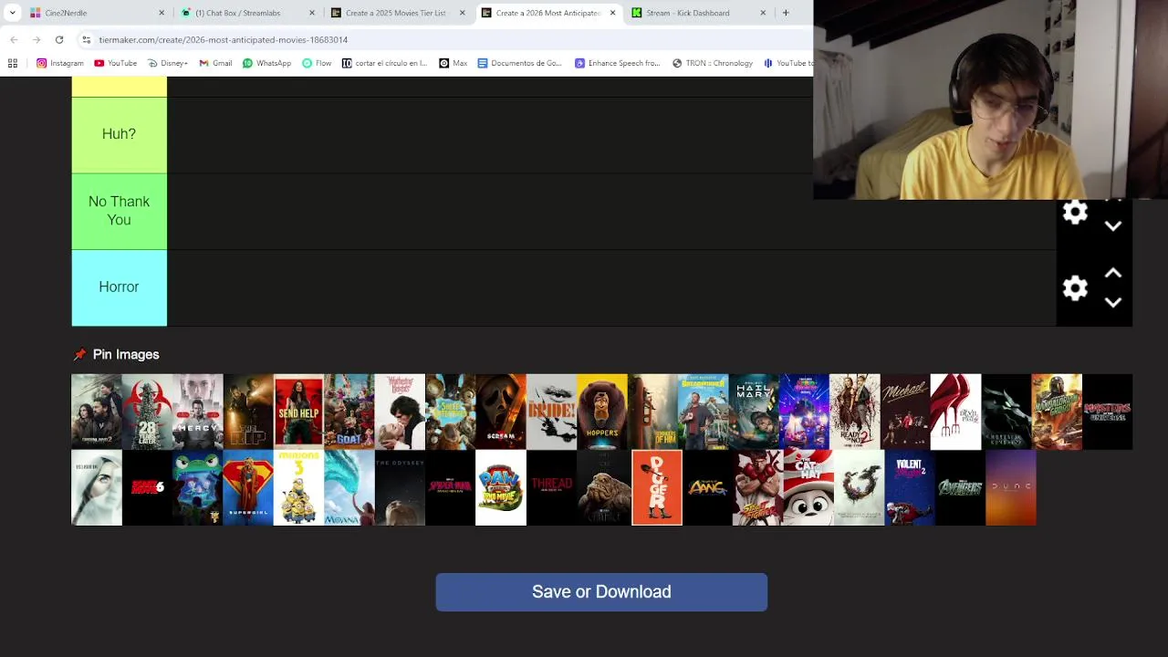Click the Horror tier label
1168x657 pixels.
click(119, 287)
